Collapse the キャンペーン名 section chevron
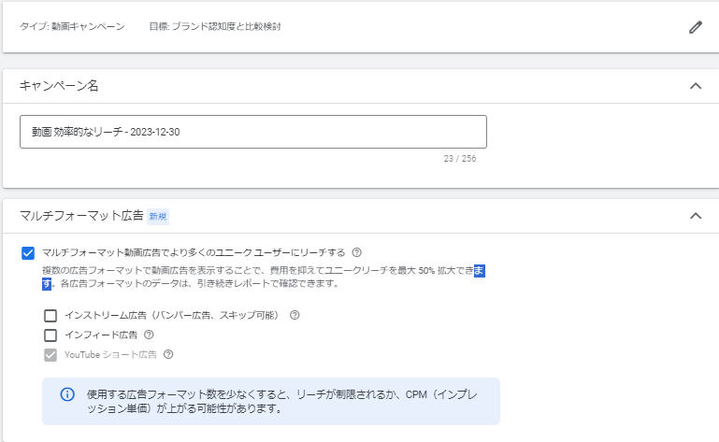The height and width of the screenshot is (442, 719). pyautogui.click(x=696, y=86)
